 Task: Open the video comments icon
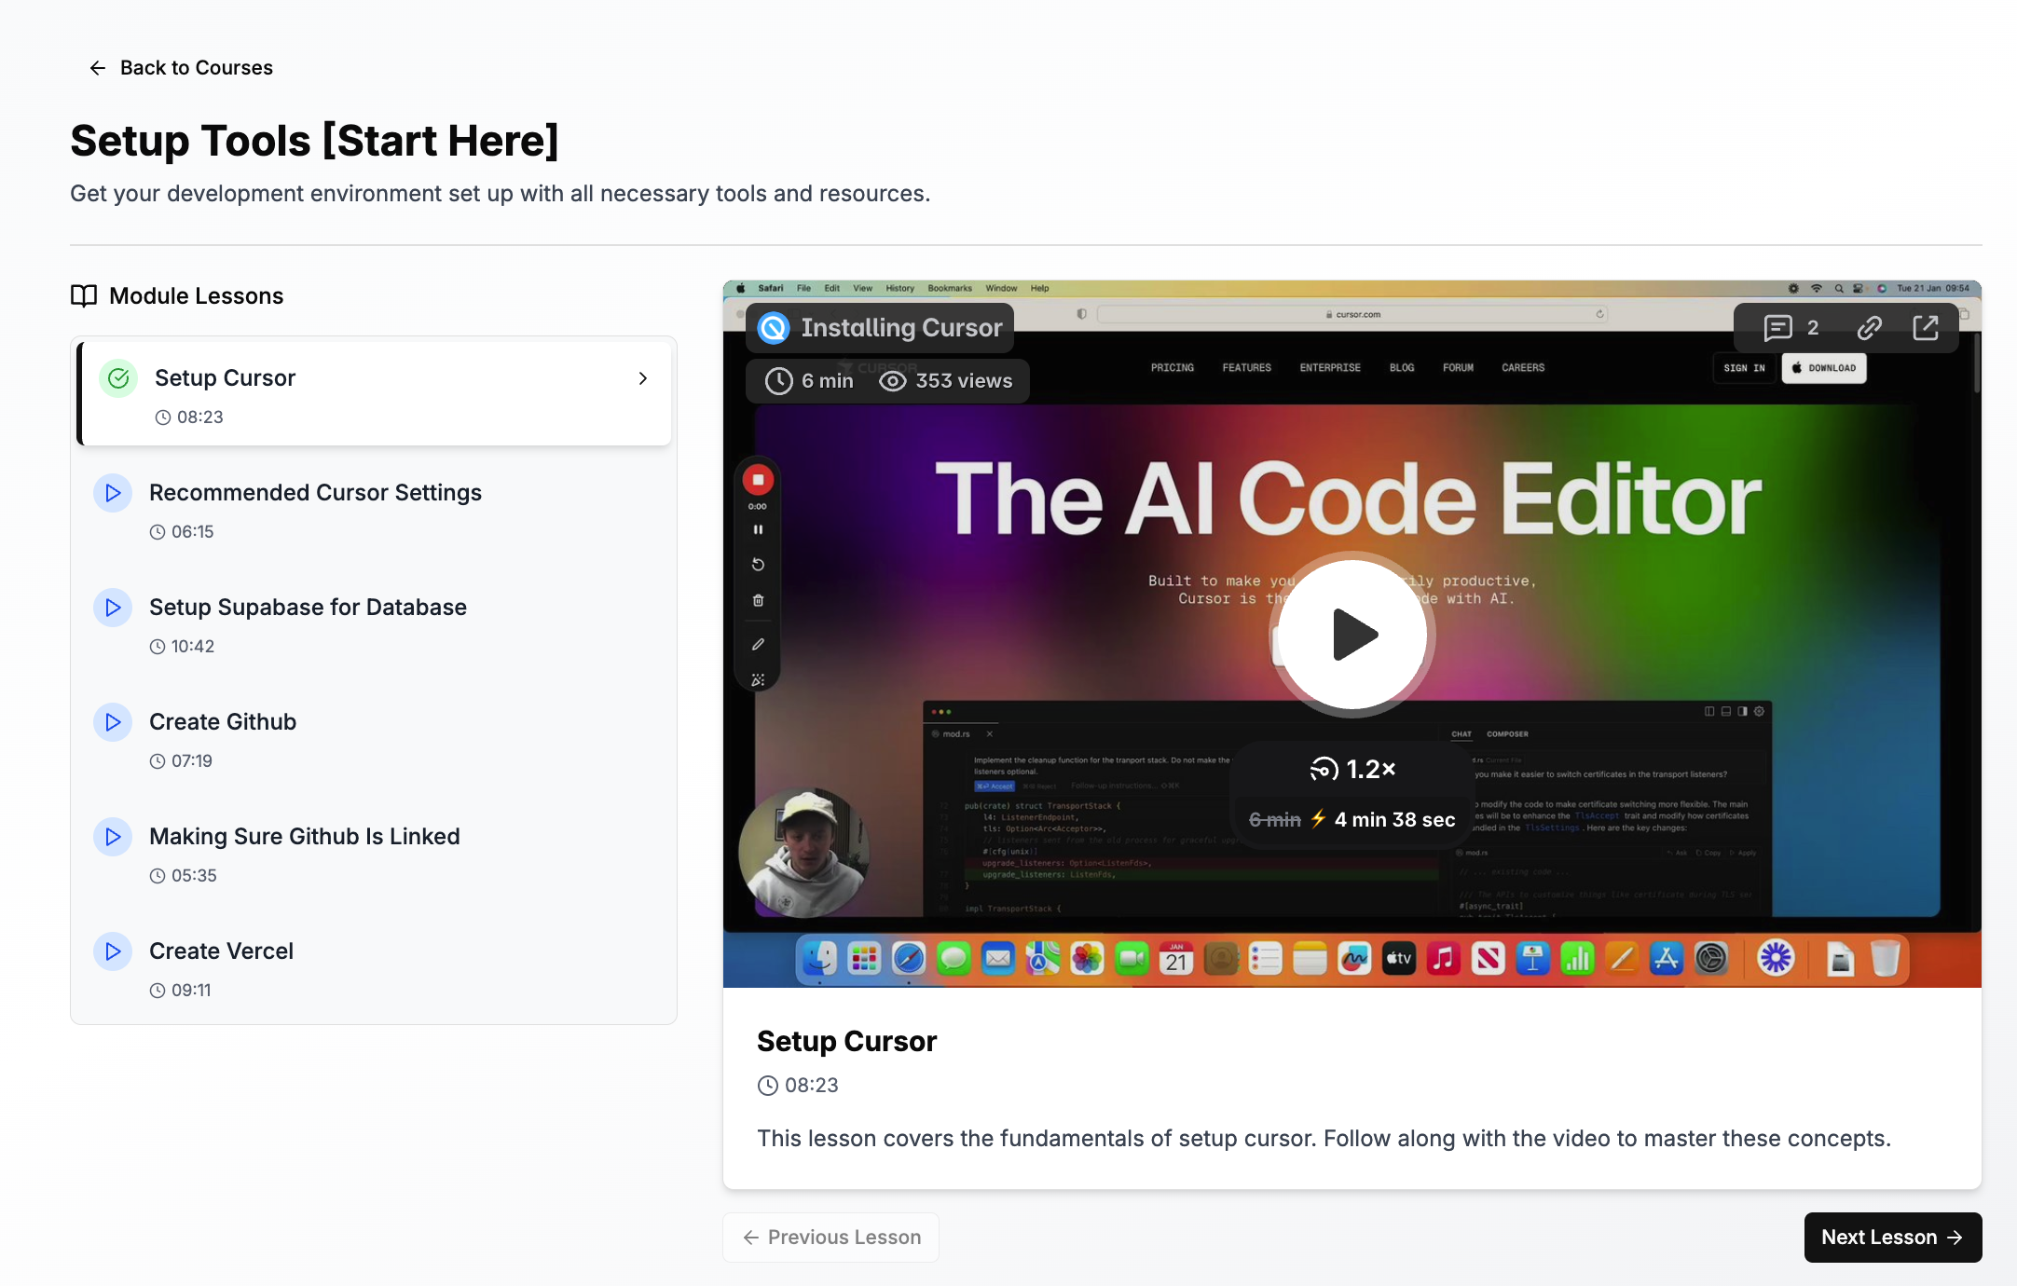click(x=1777, y=327)
